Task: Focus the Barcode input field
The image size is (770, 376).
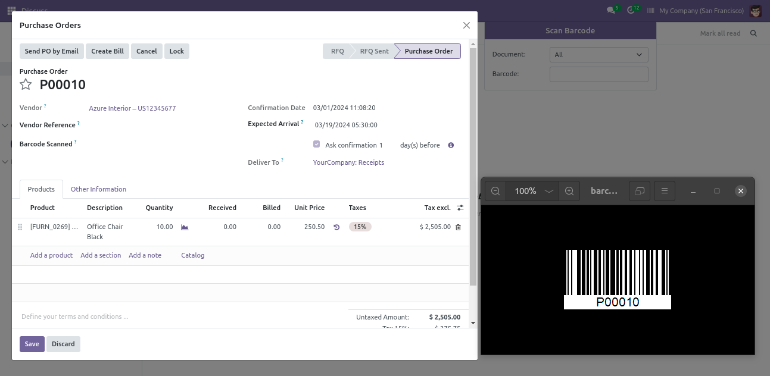Action: point(598,74)
